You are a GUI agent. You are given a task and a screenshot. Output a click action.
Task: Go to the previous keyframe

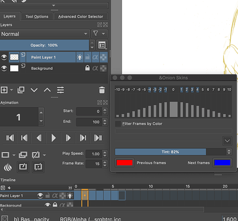click(24, 137)
